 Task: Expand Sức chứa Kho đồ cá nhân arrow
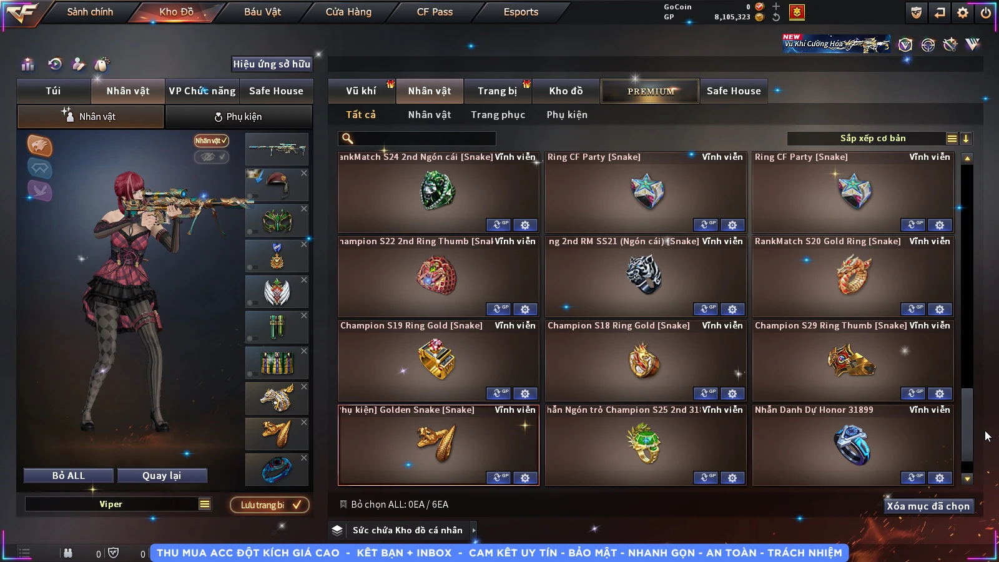[x=474, y=530]
